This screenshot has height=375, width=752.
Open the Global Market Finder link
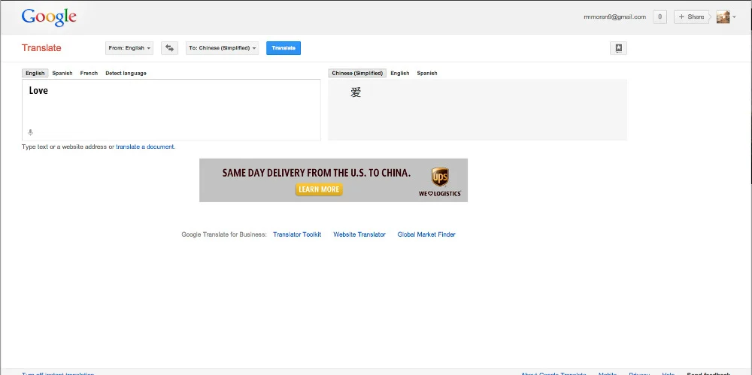coord(426,234)
